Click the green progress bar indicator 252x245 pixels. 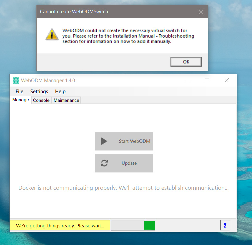click(150, 225)
